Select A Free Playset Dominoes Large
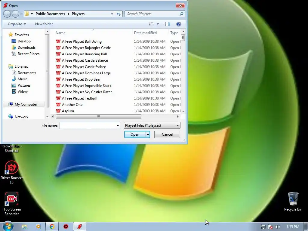Image resolution: width=308 pixels, height=231 pixels. (x=83, y=73)
